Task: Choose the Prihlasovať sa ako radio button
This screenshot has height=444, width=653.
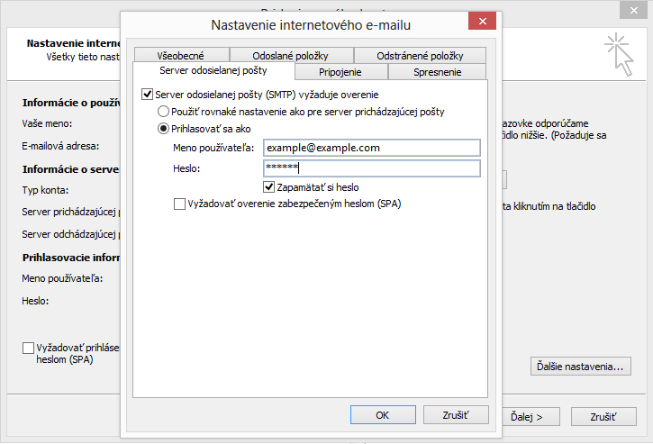Action: tap(163, 129)
